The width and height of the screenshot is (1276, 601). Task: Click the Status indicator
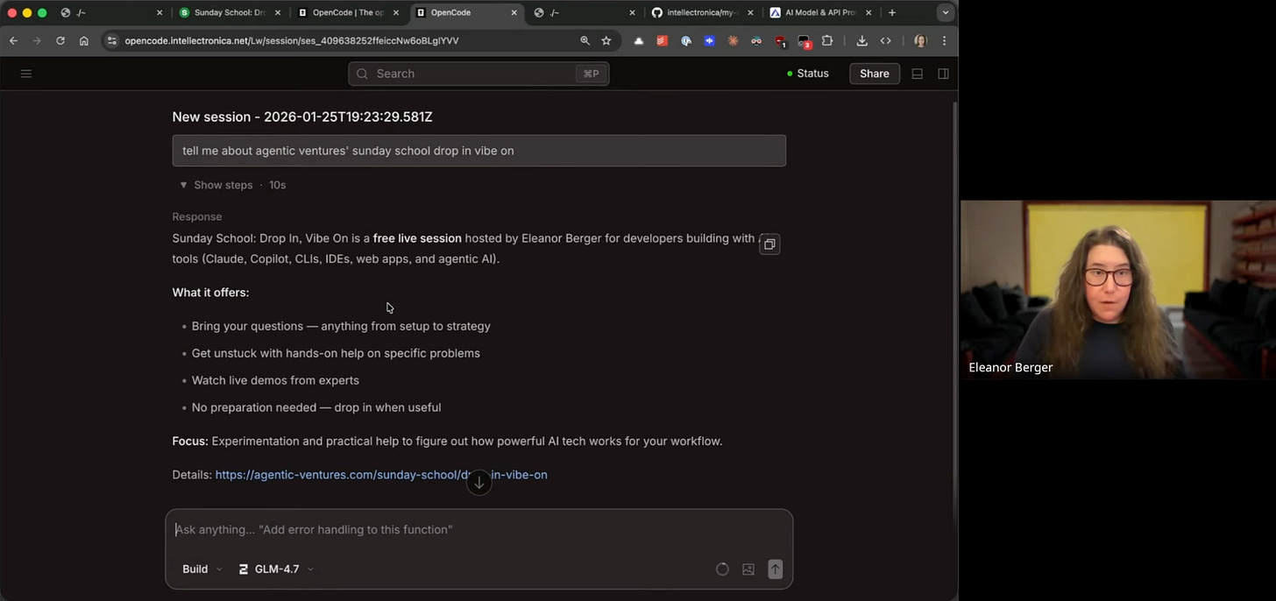coord(808,74)
